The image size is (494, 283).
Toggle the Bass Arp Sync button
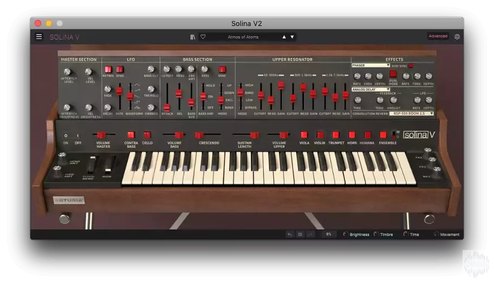[222, 69]
